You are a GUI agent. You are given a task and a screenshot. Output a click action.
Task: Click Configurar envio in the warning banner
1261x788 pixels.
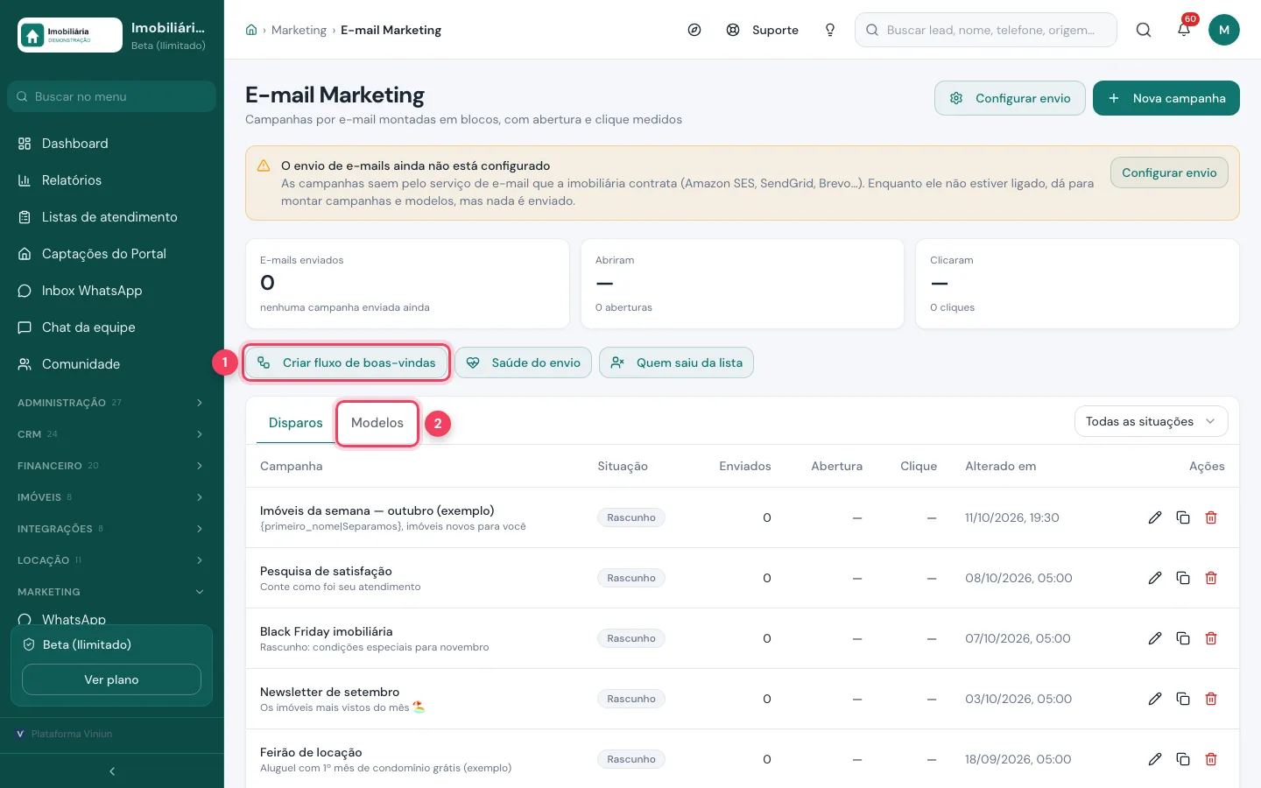pyautogui.click(x=1169, y=172)
